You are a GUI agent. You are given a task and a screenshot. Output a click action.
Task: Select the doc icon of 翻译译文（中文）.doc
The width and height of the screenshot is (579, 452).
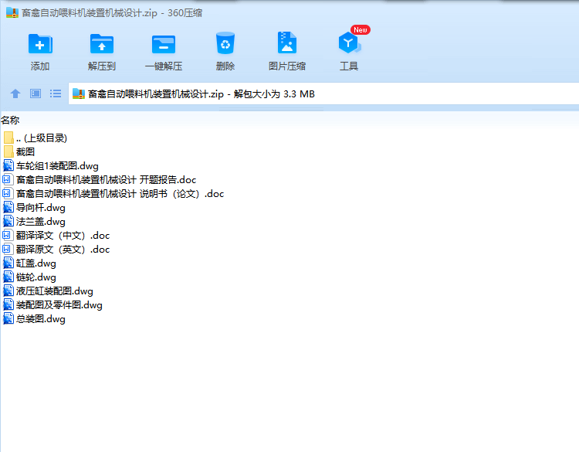pyautogui.click(x=8, y=235)
